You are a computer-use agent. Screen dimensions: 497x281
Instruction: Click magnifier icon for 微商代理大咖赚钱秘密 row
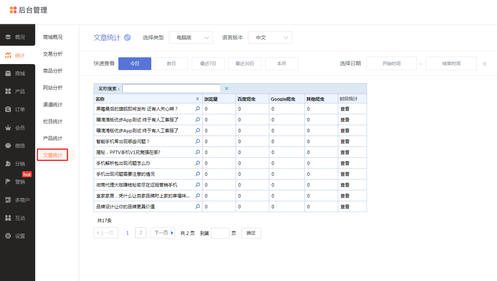pyautogui.click(x=198, y=185)
